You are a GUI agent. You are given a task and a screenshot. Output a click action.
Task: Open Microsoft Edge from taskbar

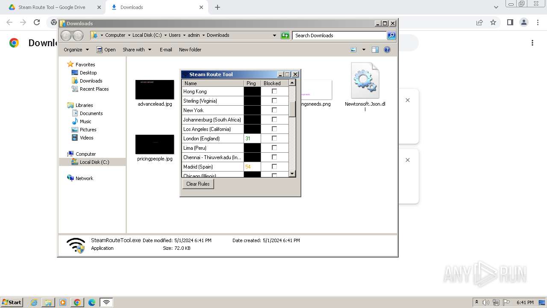coord(91,302)
